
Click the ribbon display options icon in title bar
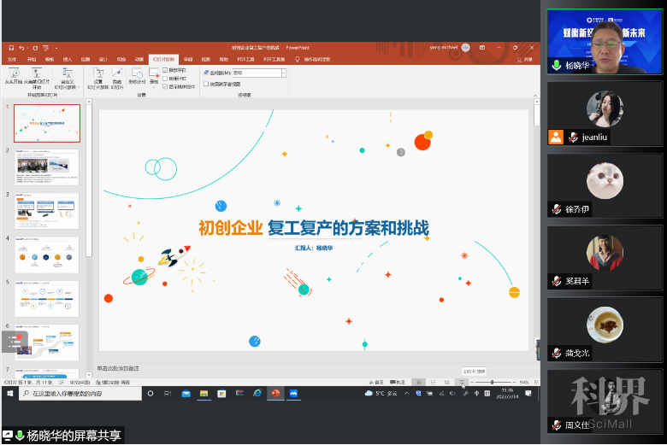[x=482, y=48]
